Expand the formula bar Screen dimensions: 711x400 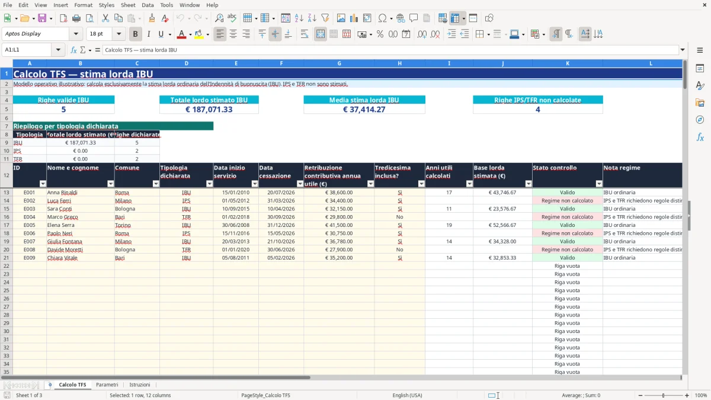(683, 50)
